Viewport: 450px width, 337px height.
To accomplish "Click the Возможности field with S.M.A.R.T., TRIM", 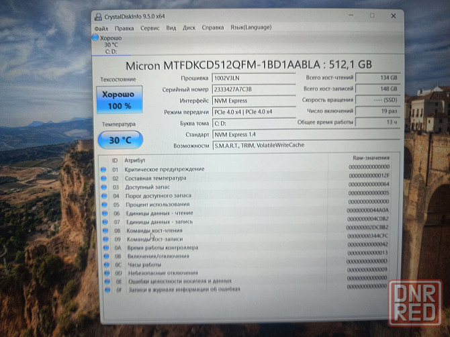I will (x=306, y=146).
